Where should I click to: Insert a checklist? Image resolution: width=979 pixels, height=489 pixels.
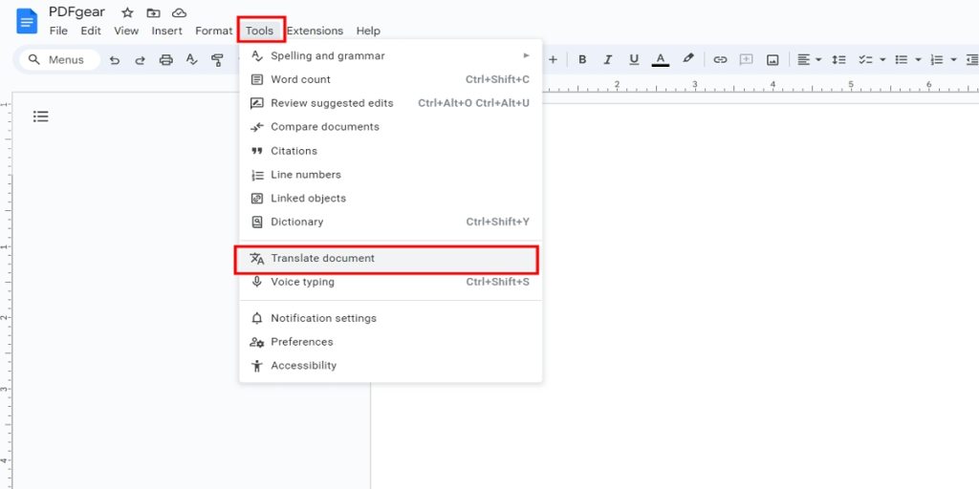864,60
